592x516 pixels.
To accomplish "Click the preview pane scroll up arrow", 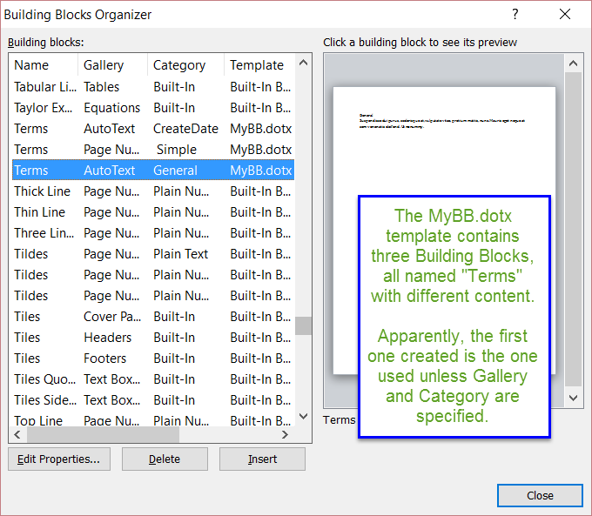I will click(573, 64).
